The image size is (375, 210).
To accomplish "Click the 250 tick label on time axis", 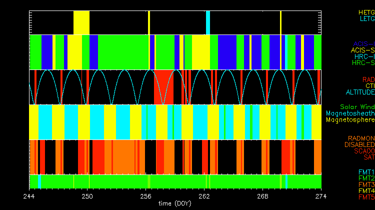I will (x=87, y=196).
